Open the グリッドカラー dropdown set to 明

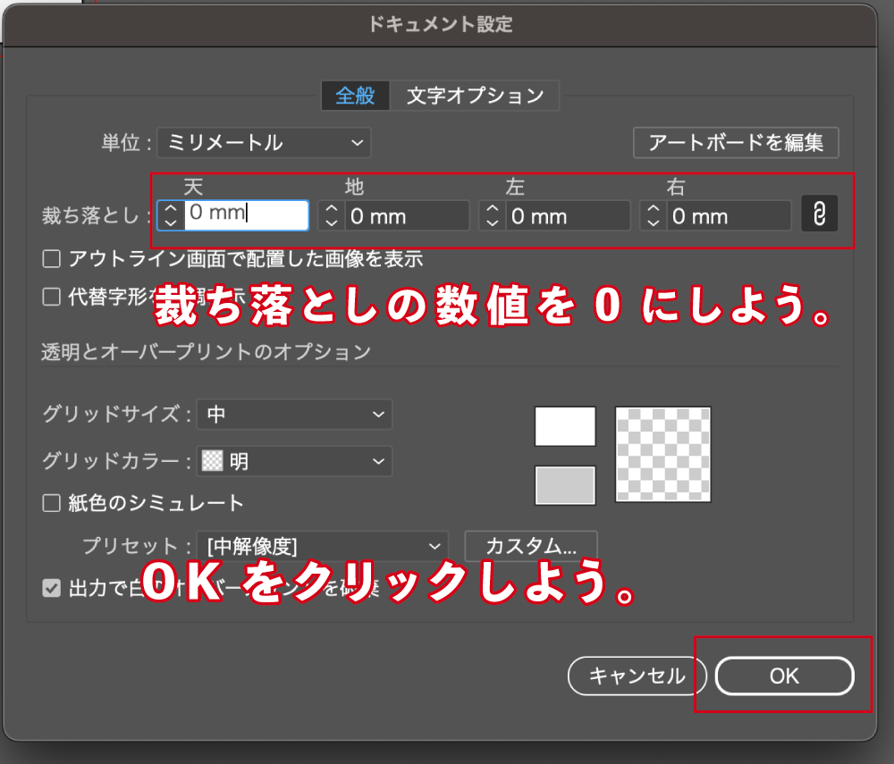[294, 461]
